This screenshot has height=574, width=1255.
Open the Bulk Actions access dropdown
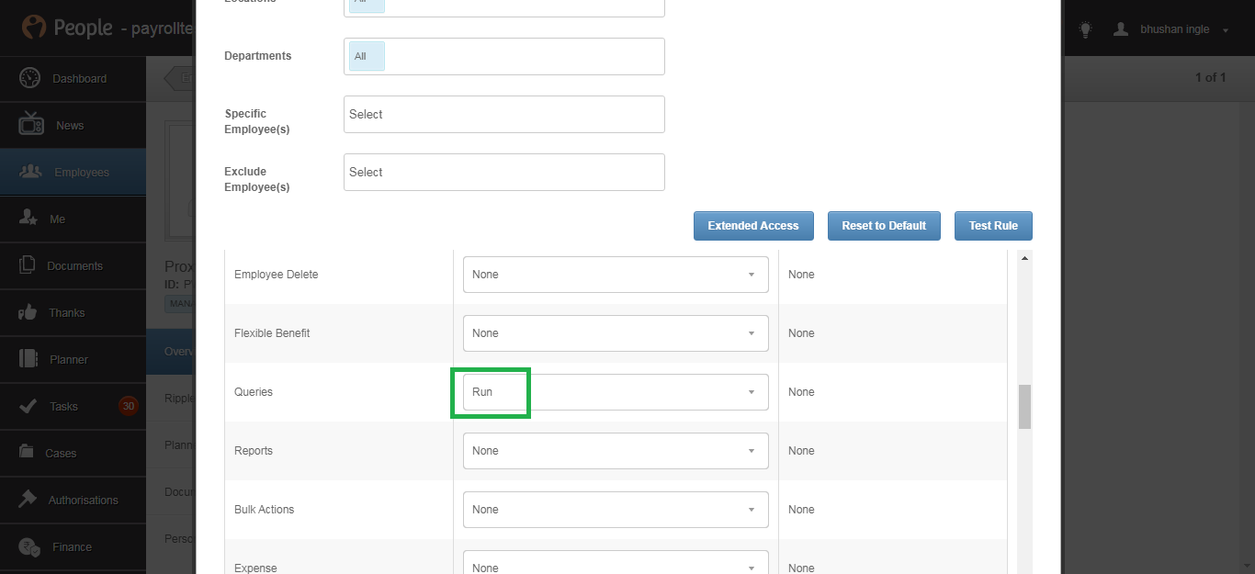616,510
